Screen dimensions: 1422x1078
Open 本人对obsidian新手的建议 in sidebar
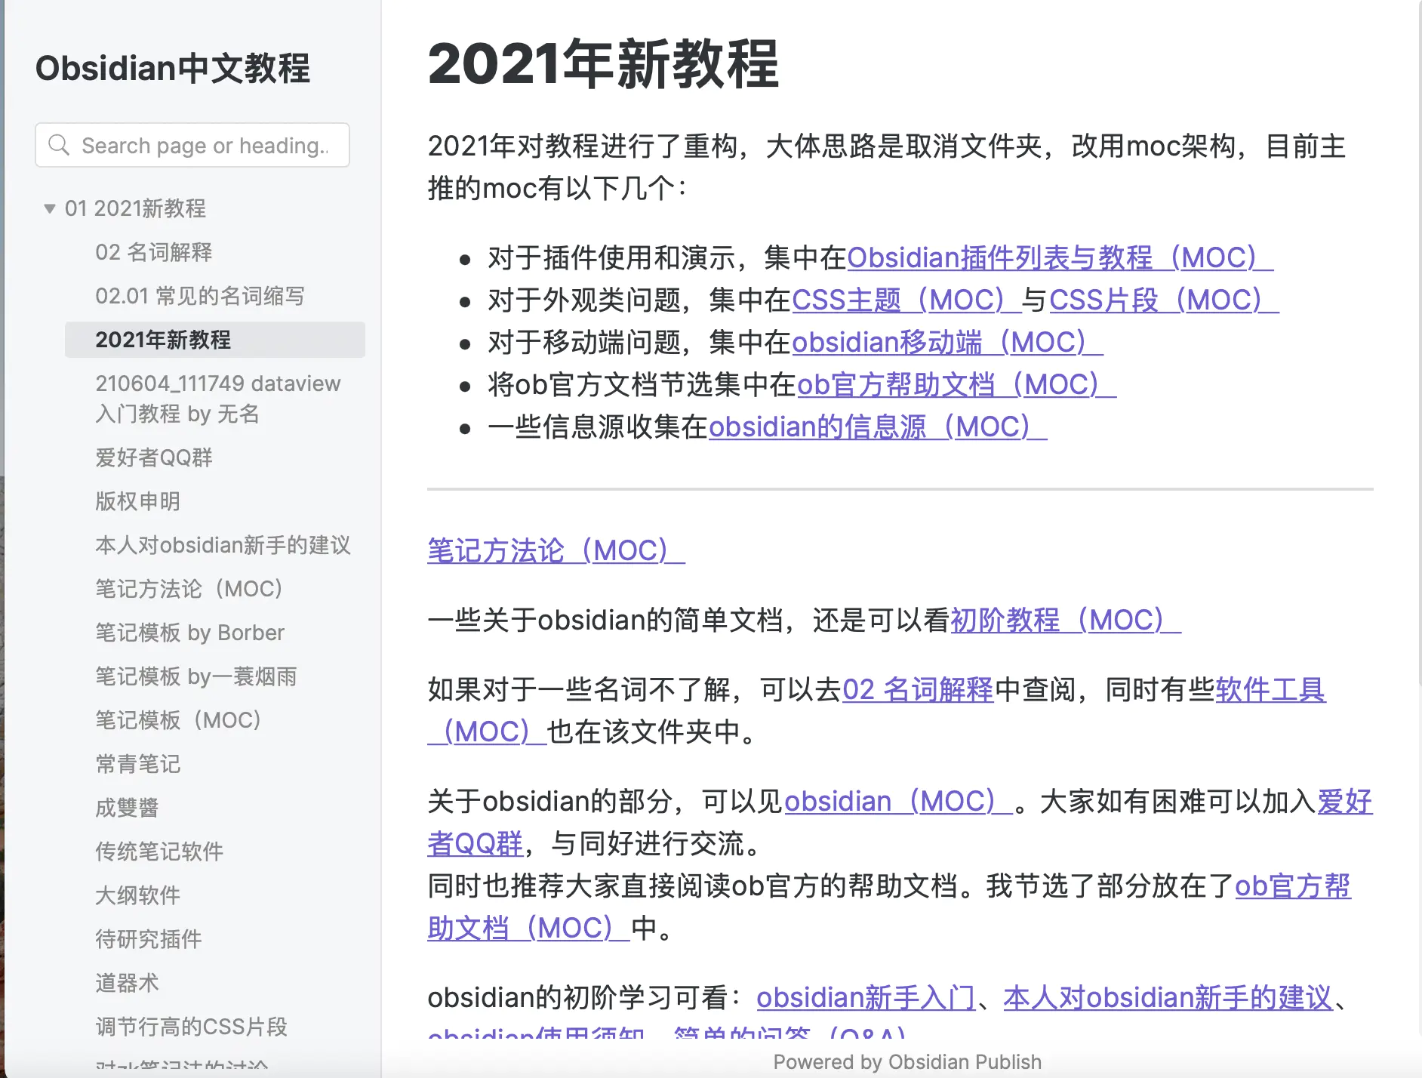coord(223,545)
